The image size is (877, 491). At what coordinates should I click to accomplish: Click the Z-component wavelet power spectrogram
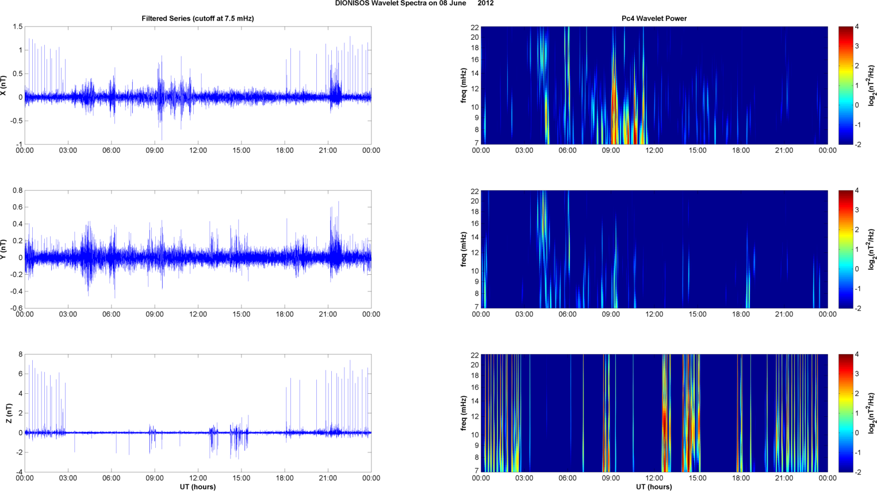click(654, 413)
